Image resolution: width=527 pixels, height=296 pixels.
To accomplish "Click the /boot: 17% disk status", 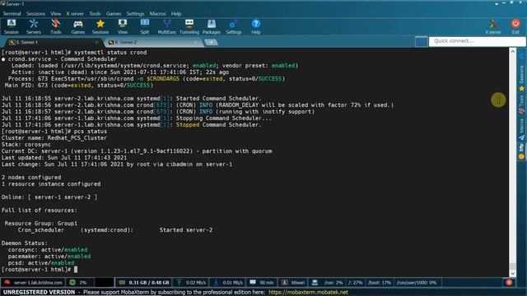I will [x=380, y=283].
